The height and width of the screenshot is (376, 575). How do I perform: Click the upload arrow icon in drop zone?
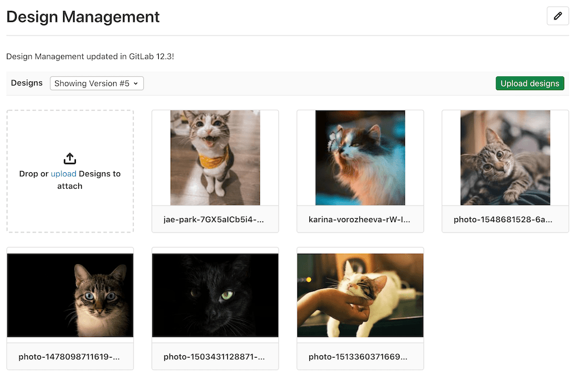point(70,158)
